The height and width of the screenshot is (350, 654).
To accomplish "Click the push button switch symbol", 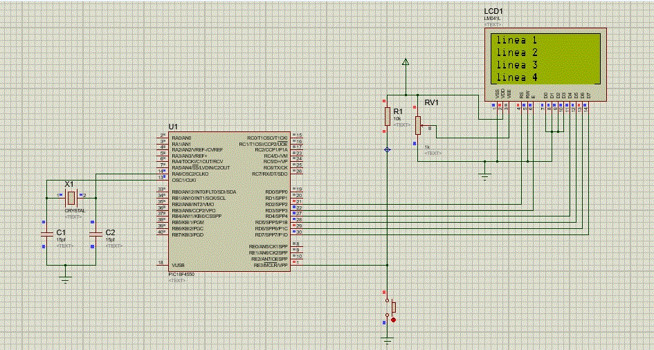I will [390, 307].
